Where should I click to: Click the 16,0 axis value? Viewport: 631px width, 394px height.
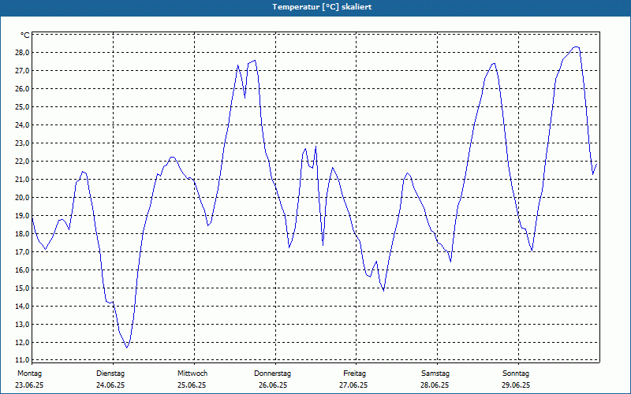click(23, 270)
